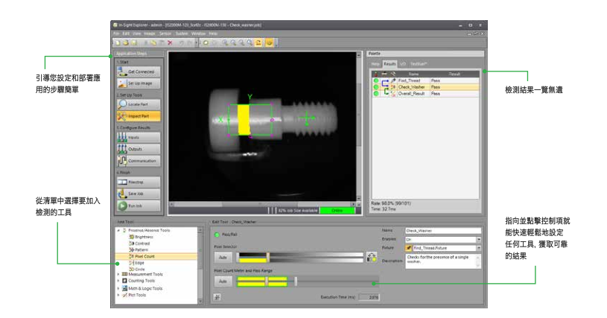Switch to the I/O palette tab
This screenshot has width=607, height=318.
(x=401, y=65)
